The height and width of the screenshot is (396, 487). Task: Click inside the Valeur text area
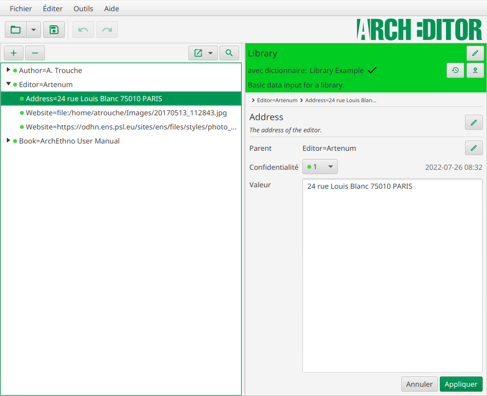click(x=392, y=275)
